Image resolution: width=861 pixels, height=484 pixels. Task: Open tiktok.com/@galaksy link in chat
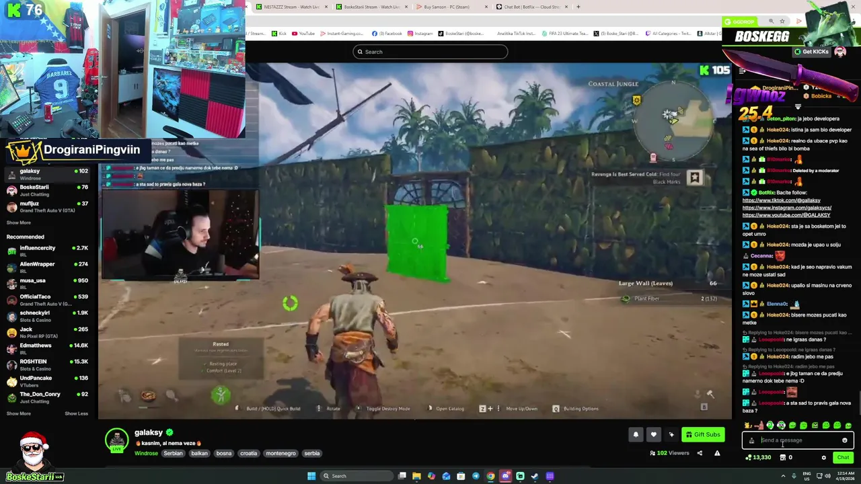click(x=781, y=200)
